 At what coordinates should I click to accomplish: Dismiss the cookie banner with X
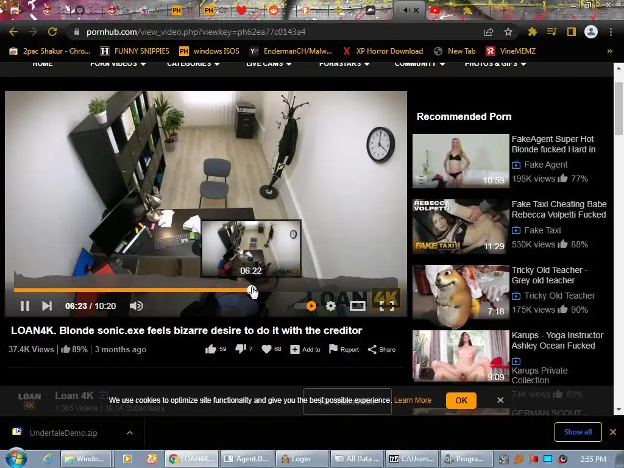click(500, 400)
